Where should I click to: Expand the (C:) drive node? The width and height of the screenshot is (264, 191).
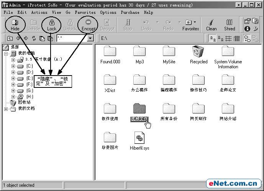click(13, 66)
